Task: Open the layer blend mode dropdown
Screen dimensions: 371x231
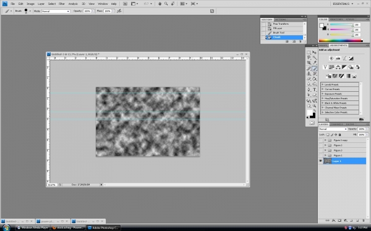Action: click(x=333, y=129)
